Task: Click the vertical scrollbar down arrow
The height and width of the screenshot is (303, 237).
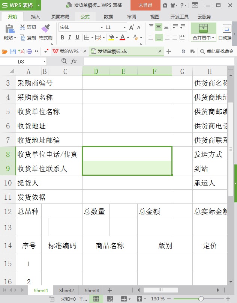Action: [231, 282]
